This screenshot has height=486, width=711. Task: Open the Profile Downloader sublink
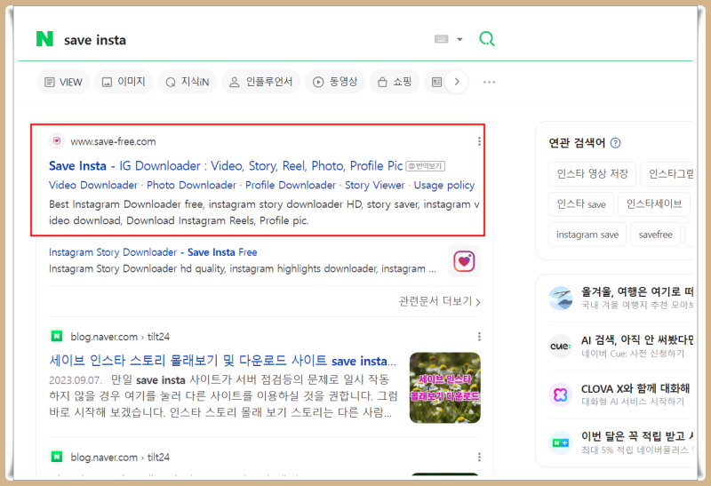pyautogui.click(x=291, y=185)
